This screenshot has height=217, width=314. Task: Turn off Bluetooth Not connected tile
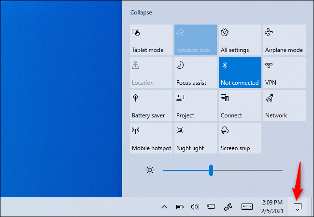(x=240, y=73)
